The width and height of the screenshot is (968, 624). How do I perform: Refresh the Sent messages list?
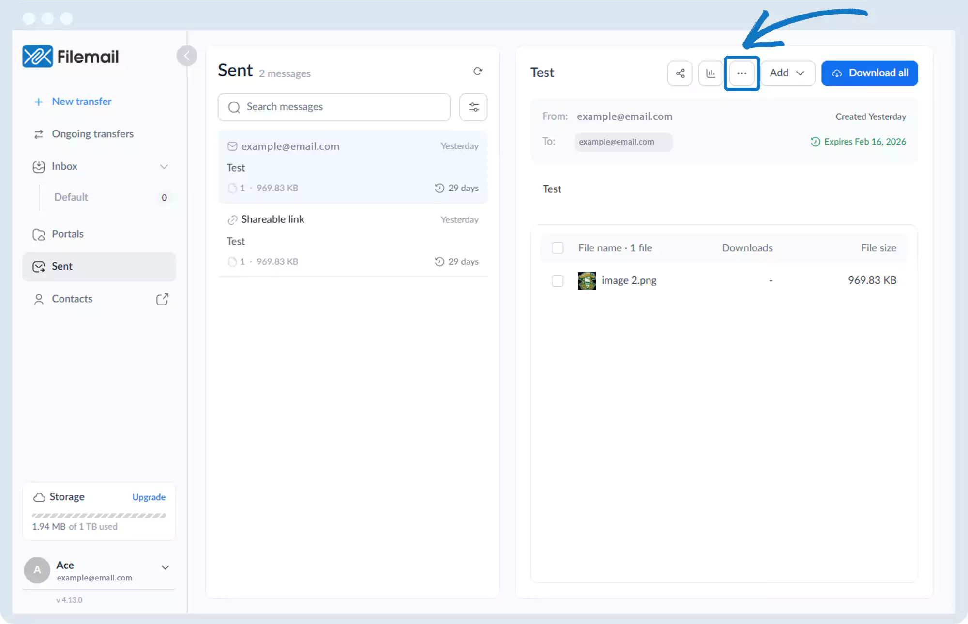point(478,71)
